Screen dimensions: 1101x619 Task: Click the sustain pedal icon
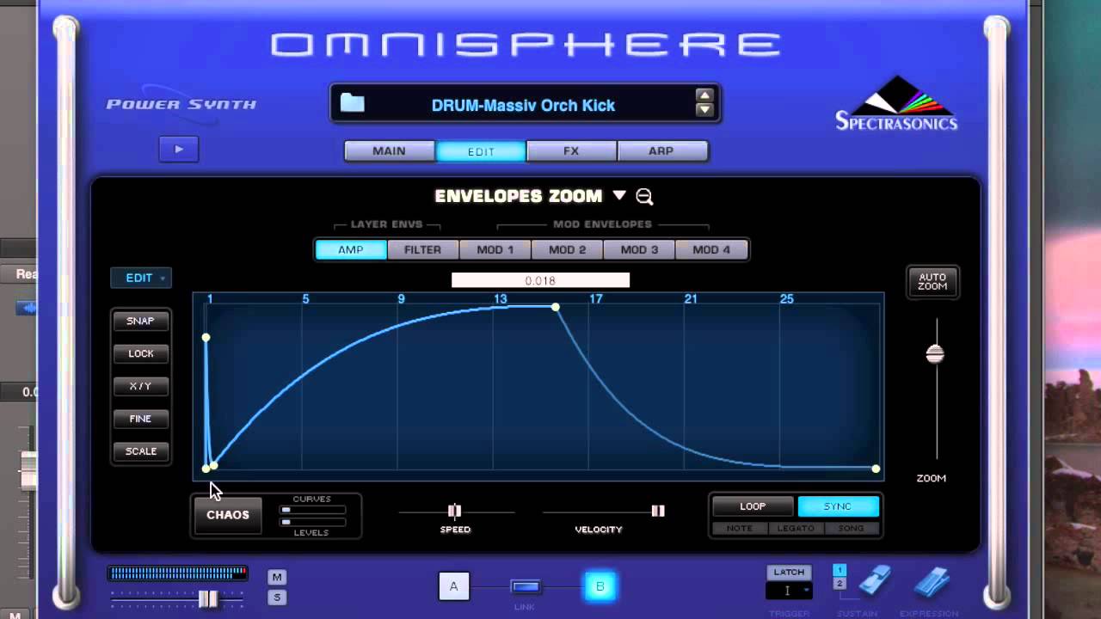click(875, 582)
